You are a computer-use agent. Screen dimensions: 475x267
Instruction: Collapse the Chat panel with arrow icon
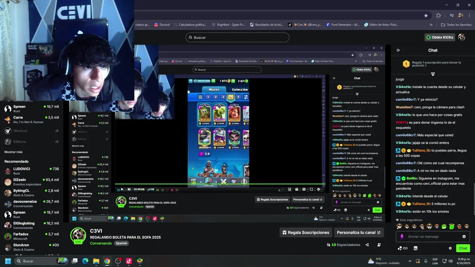[x=398, y=50]
